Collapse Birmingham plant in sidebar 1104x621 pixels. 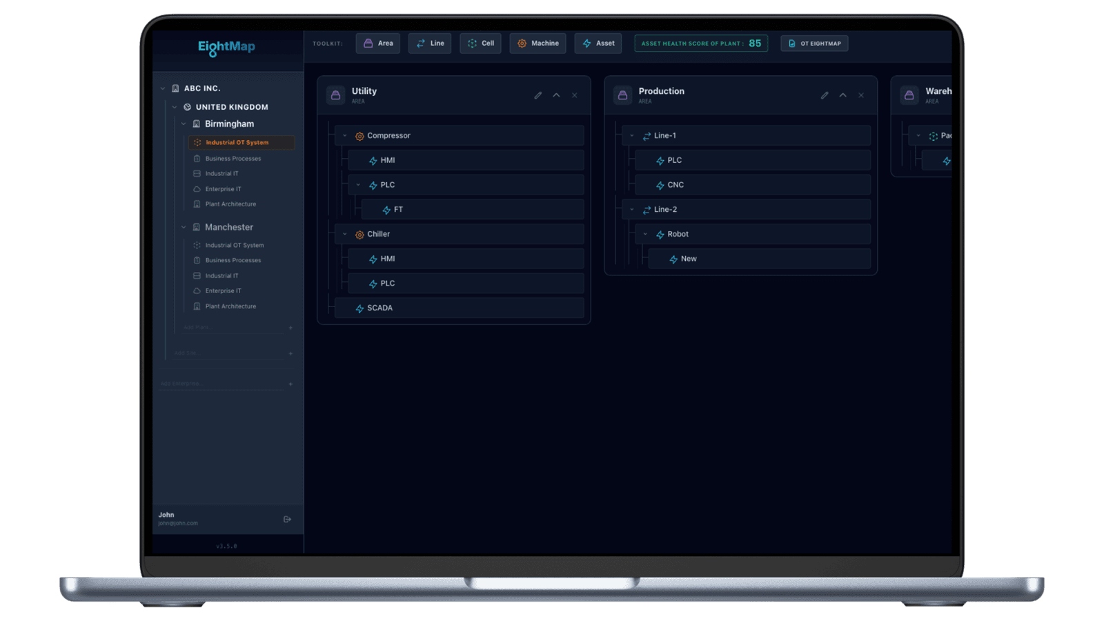click(184, 124)
